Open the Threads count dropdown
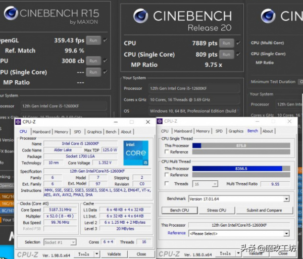This screenshot has height=259, width=303. click(215, 184)
